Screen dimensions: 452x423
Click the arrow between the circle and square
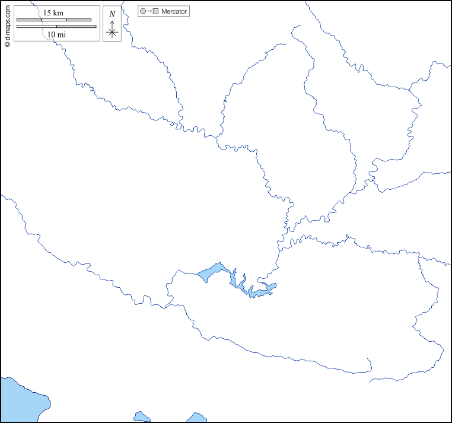pyautogui.click(x=149, y=11)
